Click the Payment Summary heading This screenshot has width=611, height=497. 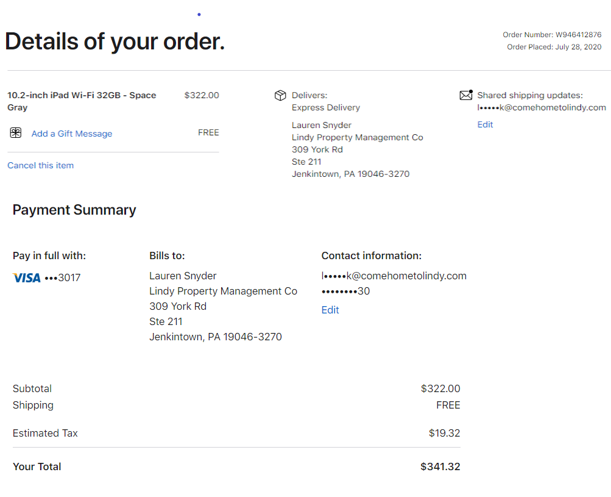pos(74,210)
